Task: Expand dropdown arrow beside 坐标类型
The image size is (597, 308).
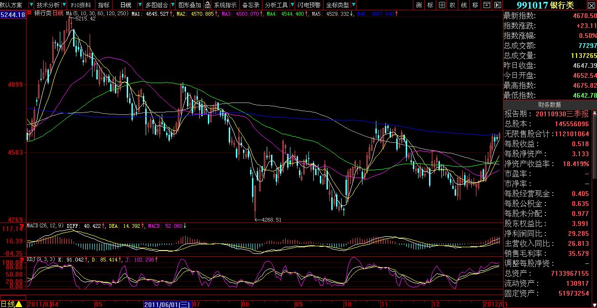Action: [x=353, y=5]
